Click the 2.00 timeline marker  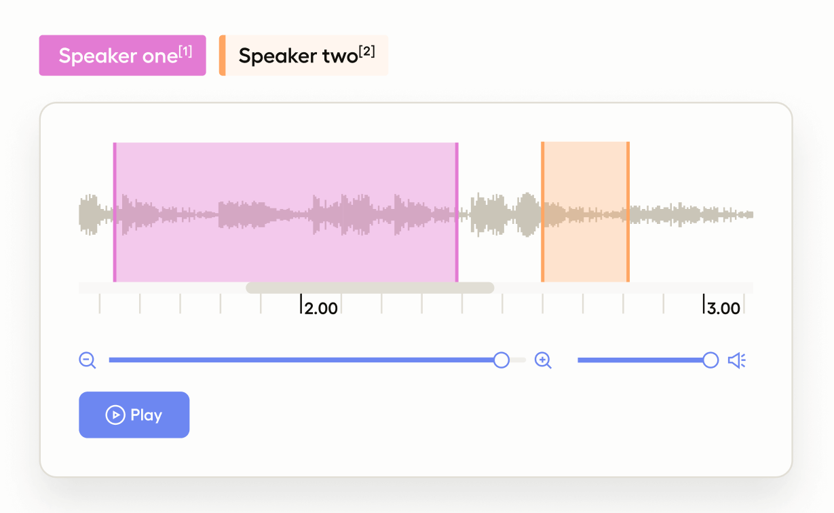[x=320, y=309]
